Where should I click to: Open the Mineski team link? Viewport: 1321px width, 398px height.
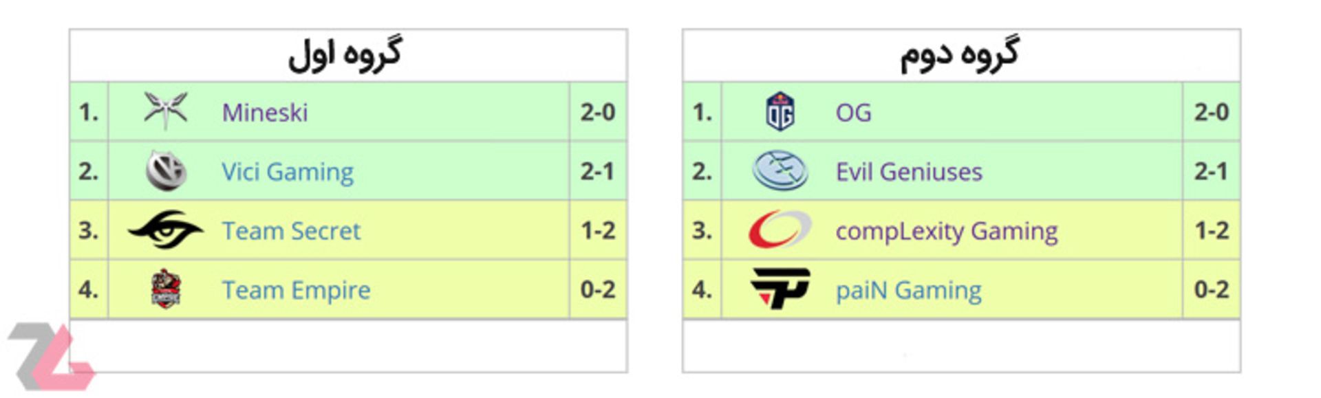point(265,112)
